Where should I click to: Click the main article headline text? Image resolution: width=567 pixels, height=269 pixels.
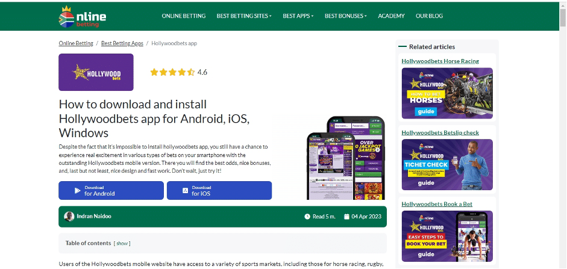pos(154,119)
